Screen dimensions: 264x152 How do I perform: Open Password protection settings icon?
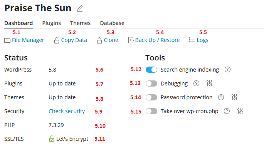click(234, 97)
